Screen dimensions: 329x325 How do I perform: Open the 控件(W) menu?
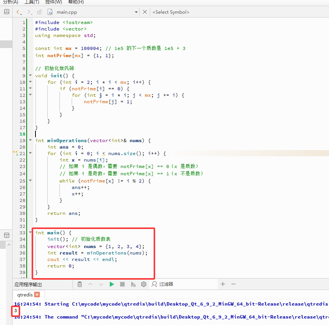[x=54, y=2]
